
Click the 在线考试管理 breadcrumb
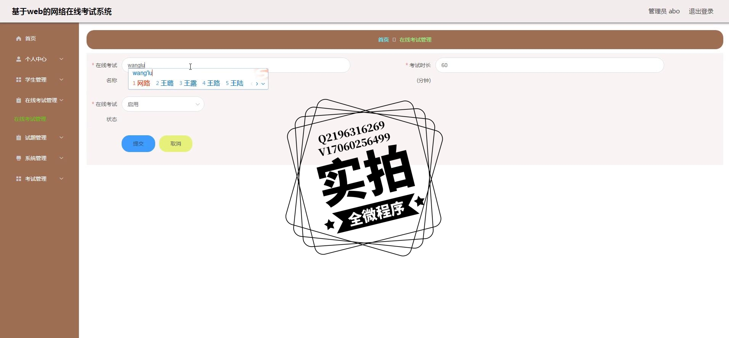click(x=415, y=40)
